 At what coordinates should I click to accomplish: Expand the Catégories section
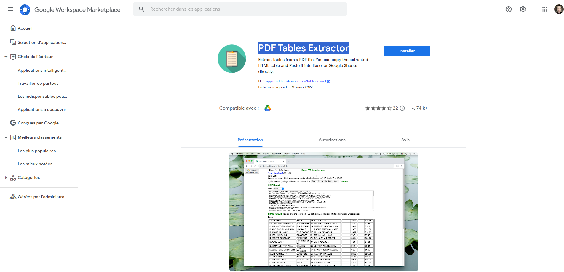[x=6, y=178]
